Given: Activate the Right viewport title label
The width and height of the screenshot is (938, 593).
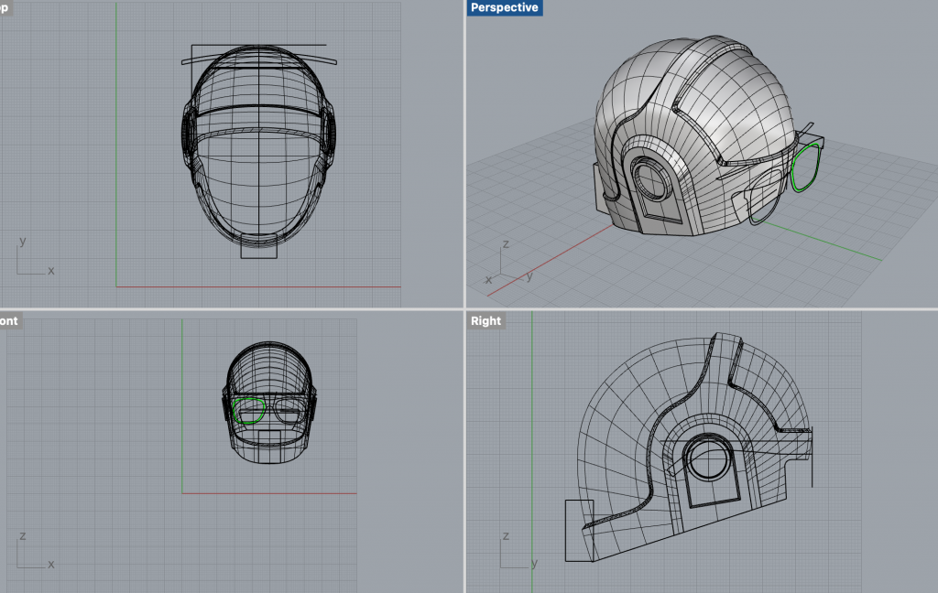Looking at the screenshot, I should point(485,321).
